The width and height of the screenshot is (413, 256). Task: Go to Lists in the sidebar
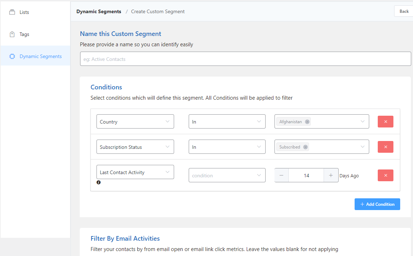pos(24,12)
